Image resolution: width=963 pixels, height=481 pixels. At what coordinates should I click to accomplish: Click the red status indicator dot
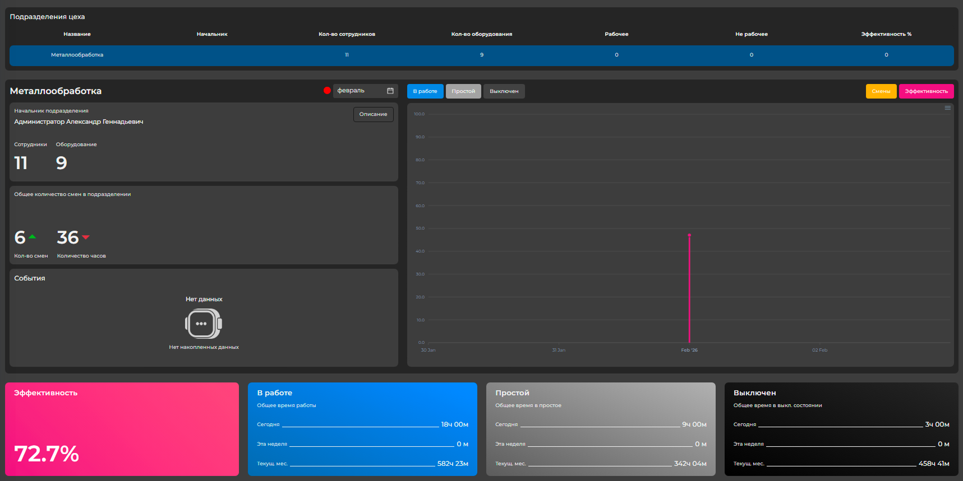tap(327, 91)
